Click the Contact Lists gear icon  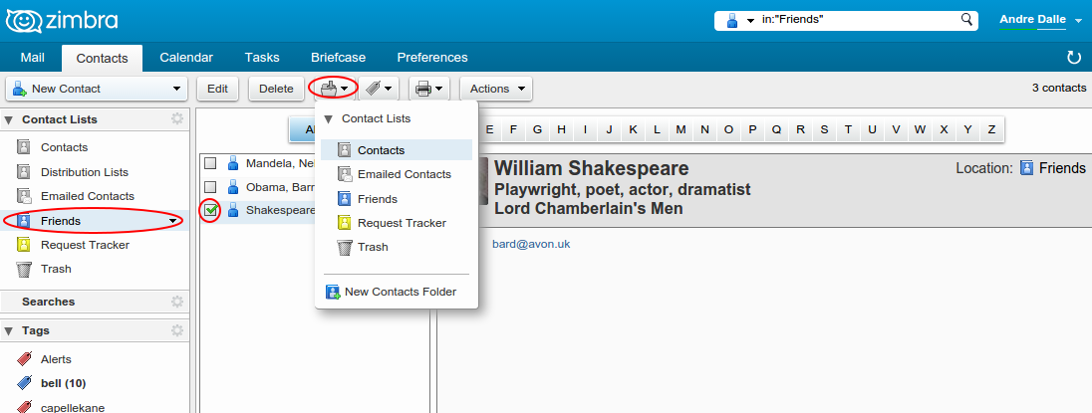(177, 118)
